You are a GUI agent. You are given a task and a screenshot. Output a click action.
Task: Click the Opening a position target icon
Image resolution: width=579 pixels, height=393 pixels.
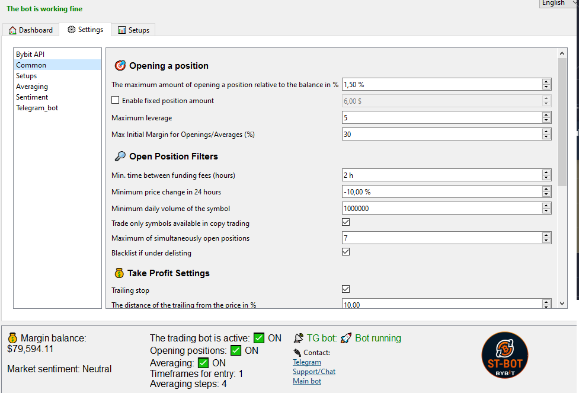coord(120,65)
